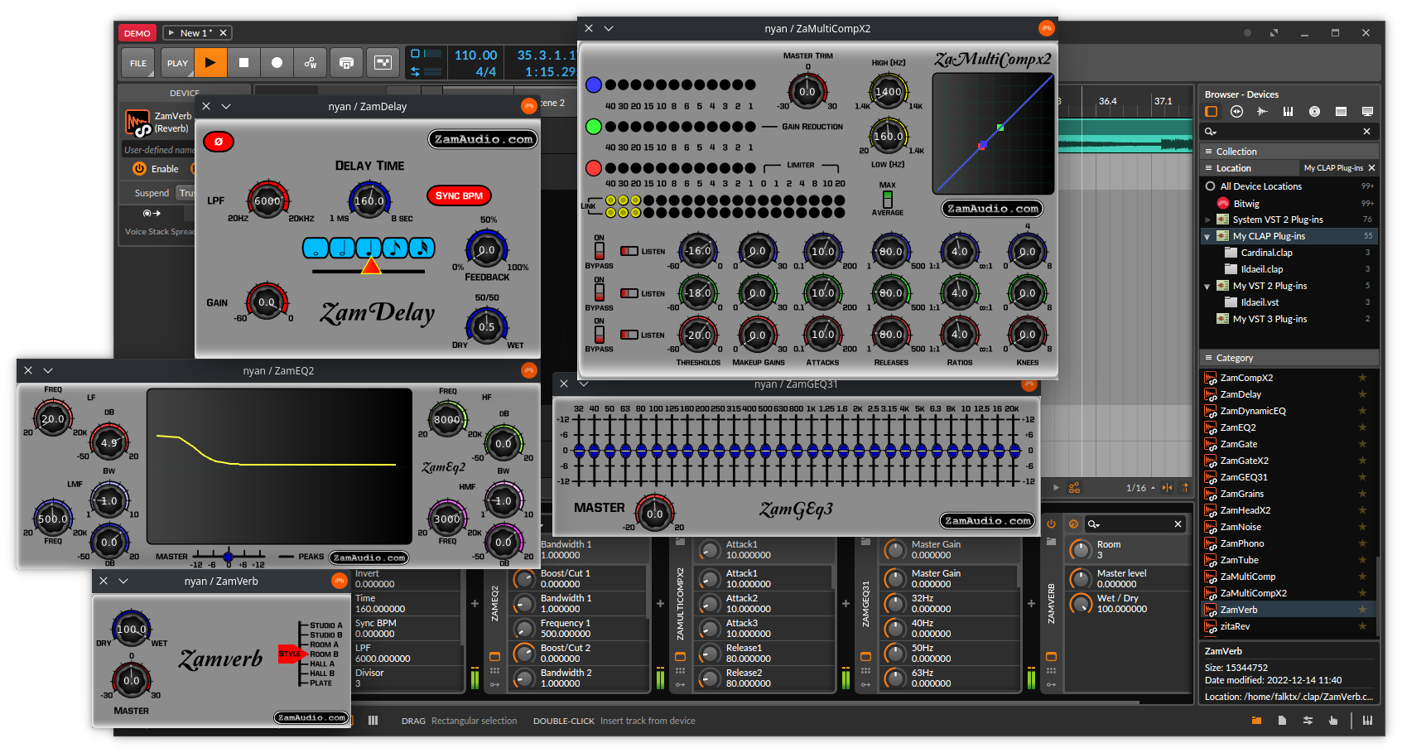1402x753 pixels.
Task: Toggle first band BYPASS switch in ZaMultiCompX2
Action: (x=599, y=249)
